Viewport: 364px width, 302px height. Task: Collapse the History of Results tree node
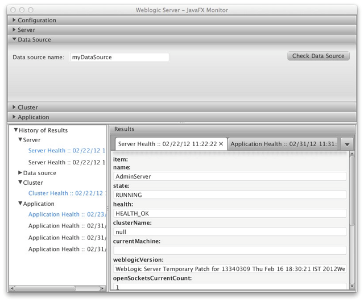click(15, 130)
